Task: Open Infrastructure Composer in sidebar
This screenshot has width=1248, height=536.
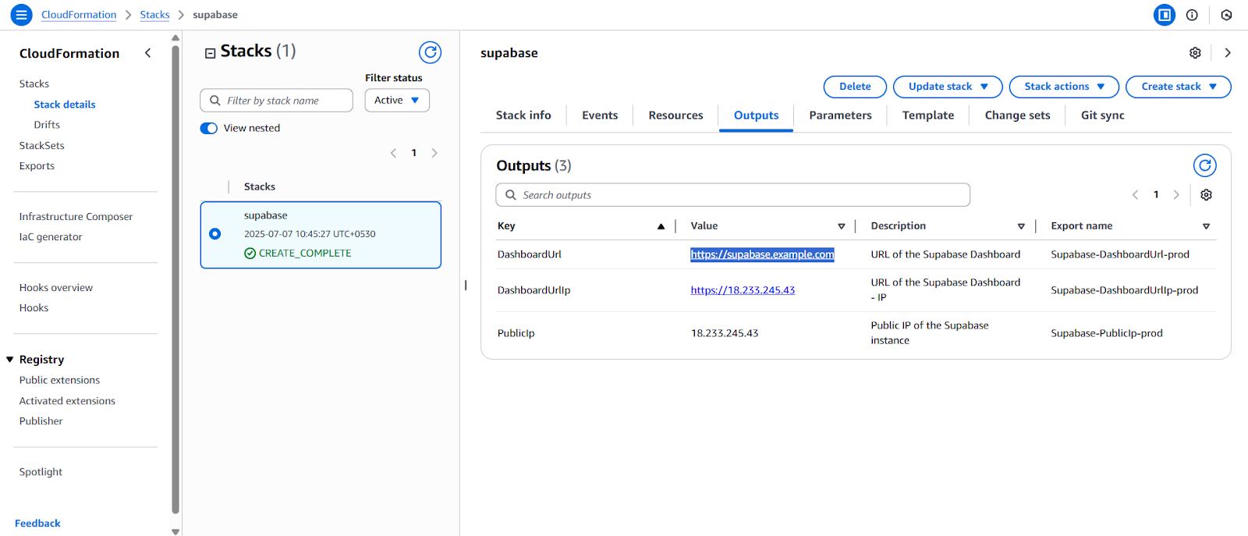Action: (76, 217)
